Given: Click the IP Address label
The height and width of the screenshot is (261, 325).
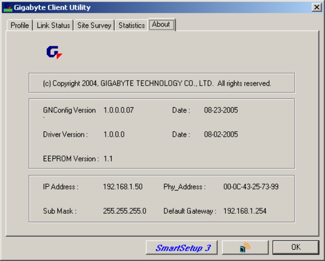Looking at the screenshot, I should pos(61,187).
